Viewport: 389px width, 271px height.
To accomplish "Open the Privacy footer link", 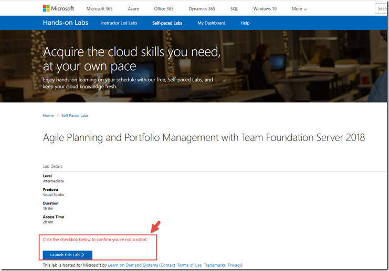I will [x=235, y=265].
